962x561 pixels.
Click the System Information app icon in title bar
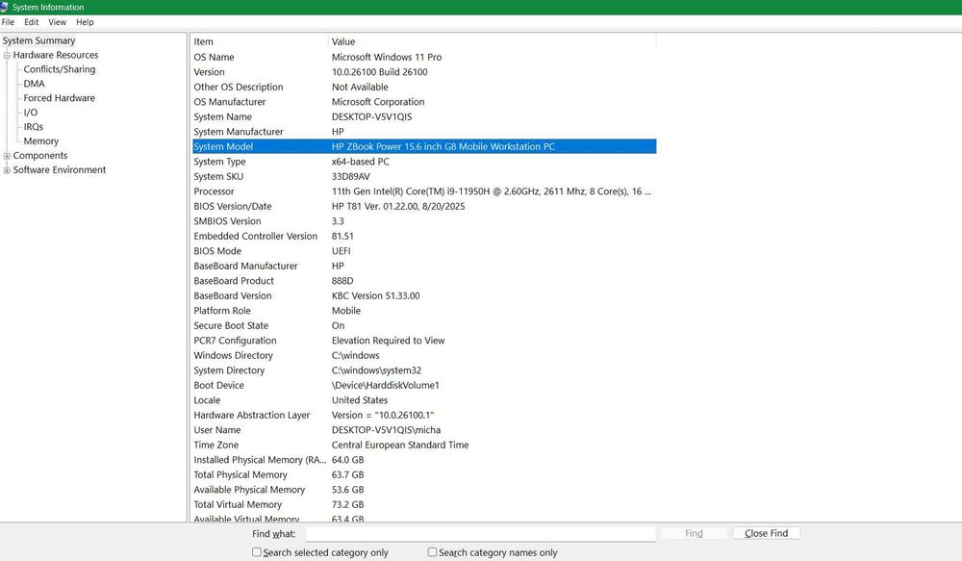pyautogui.click(x=4, y=7)
